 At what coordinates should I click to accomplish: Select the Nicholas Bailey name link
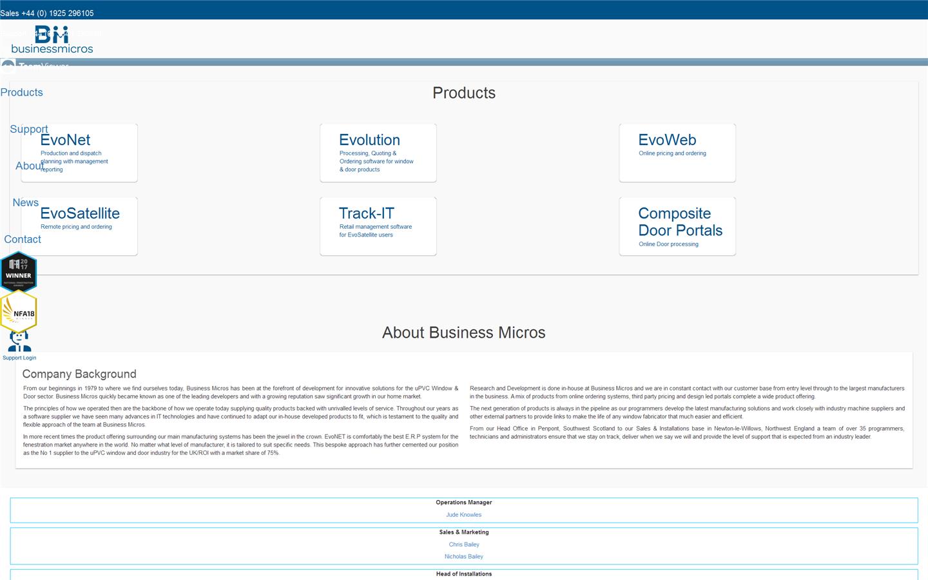click(x=464, y=557)
